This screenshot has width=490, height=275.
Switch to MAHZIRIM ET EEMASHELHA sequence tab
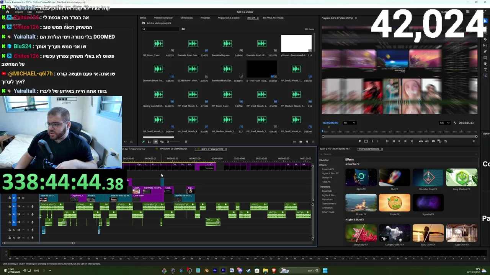(x=173, y=149)
